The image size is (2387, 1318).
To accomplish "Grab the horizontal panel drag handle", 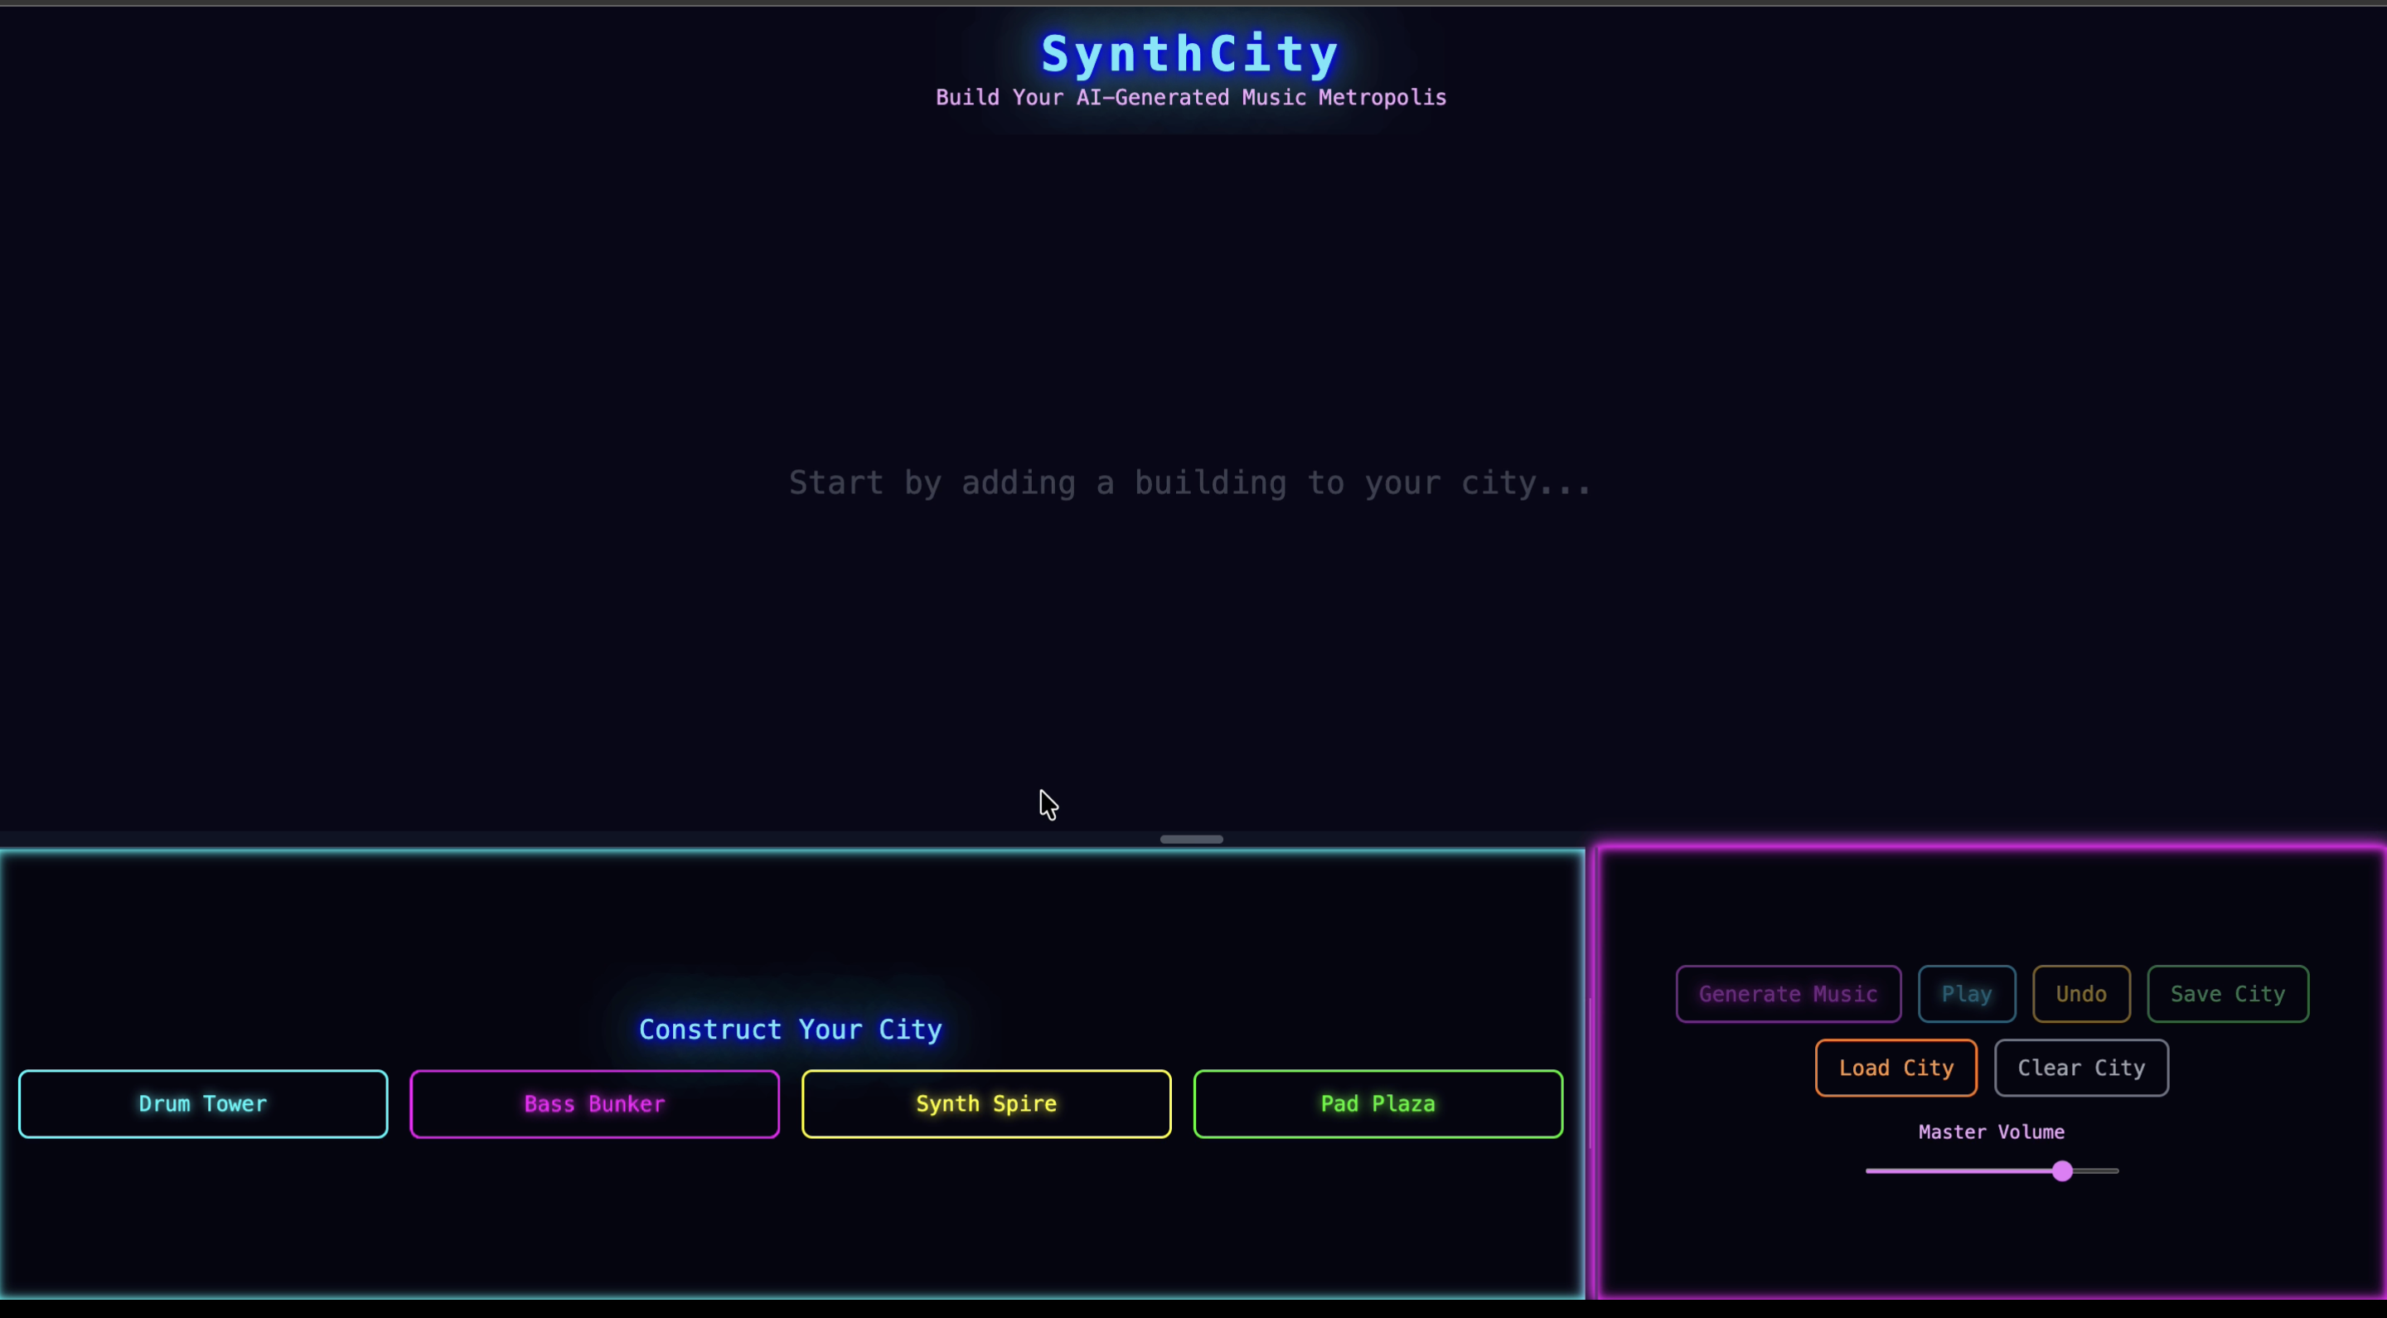I will [1191, 839].
